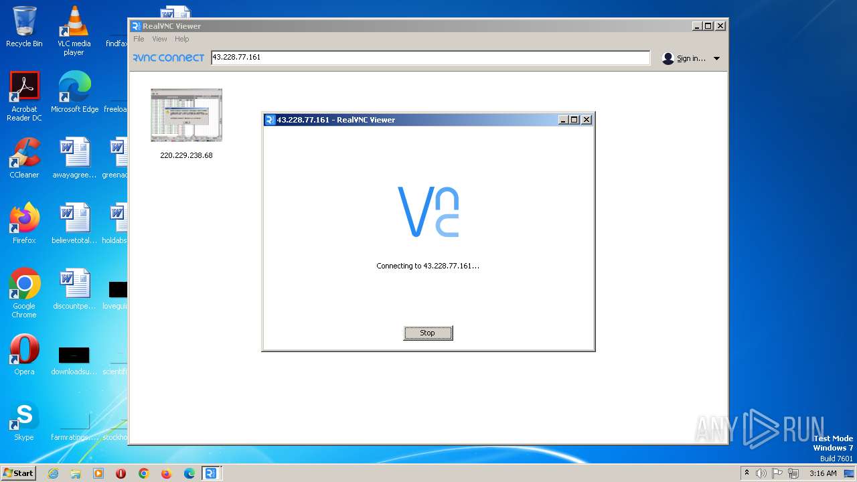This screenshot has height=482, width=857.
Task: Minimize the 43.228.77.161 connection dialog
Action: (x=564, y=120)
